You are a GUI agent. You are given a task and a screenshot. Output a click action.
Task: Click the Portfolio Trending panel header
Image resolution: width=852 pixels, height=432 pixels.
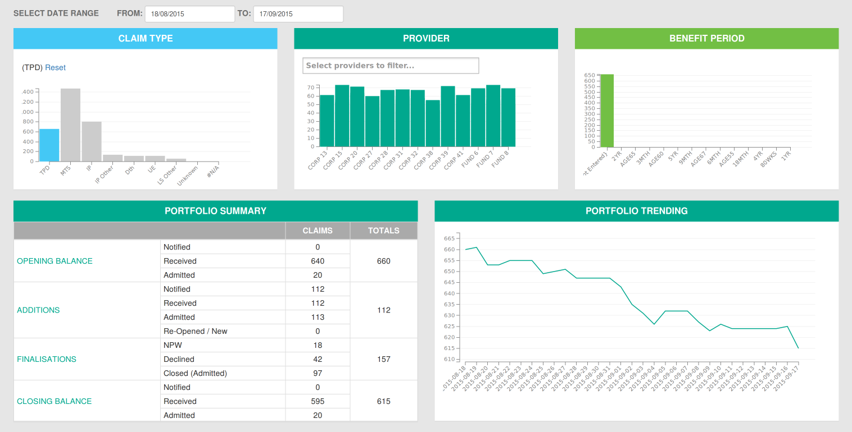(636, 211)
